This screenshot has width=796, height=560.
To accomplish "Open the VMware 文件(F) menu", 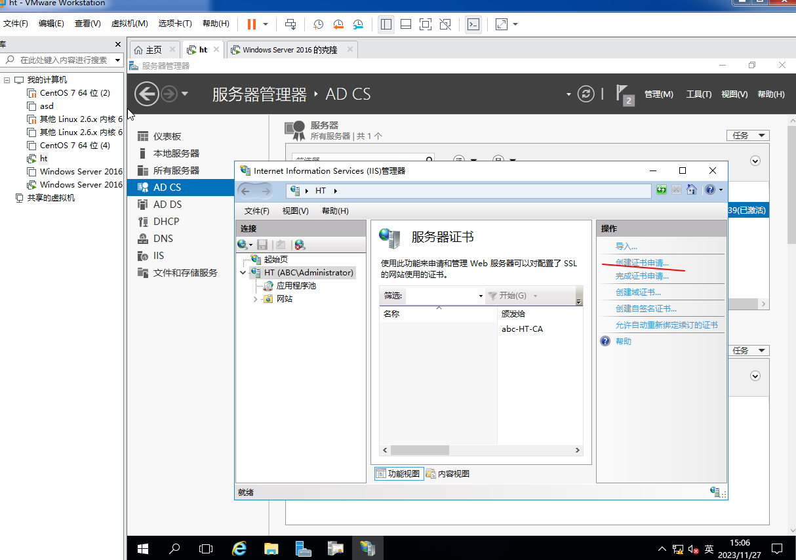I will tap(16, 24).
